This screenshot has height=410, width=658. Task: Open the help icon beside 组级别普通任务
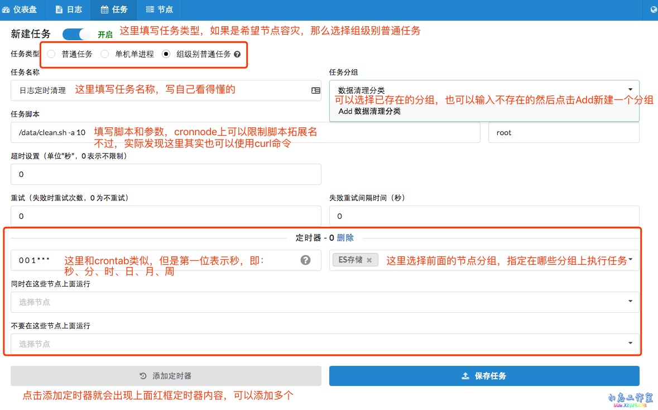[237, 54]
